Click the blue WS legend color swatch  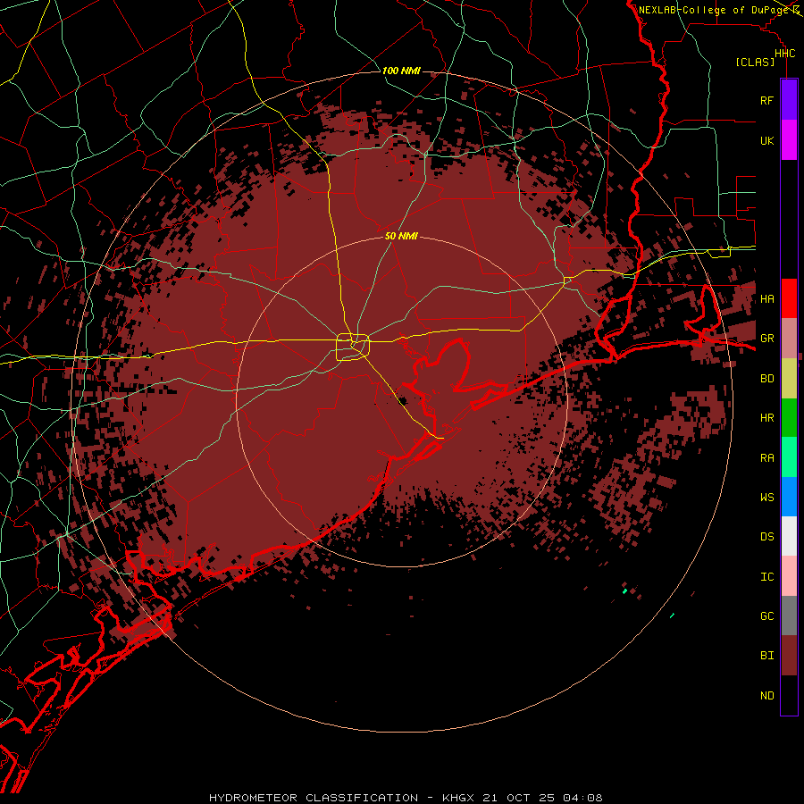click(x=789, y=497)
